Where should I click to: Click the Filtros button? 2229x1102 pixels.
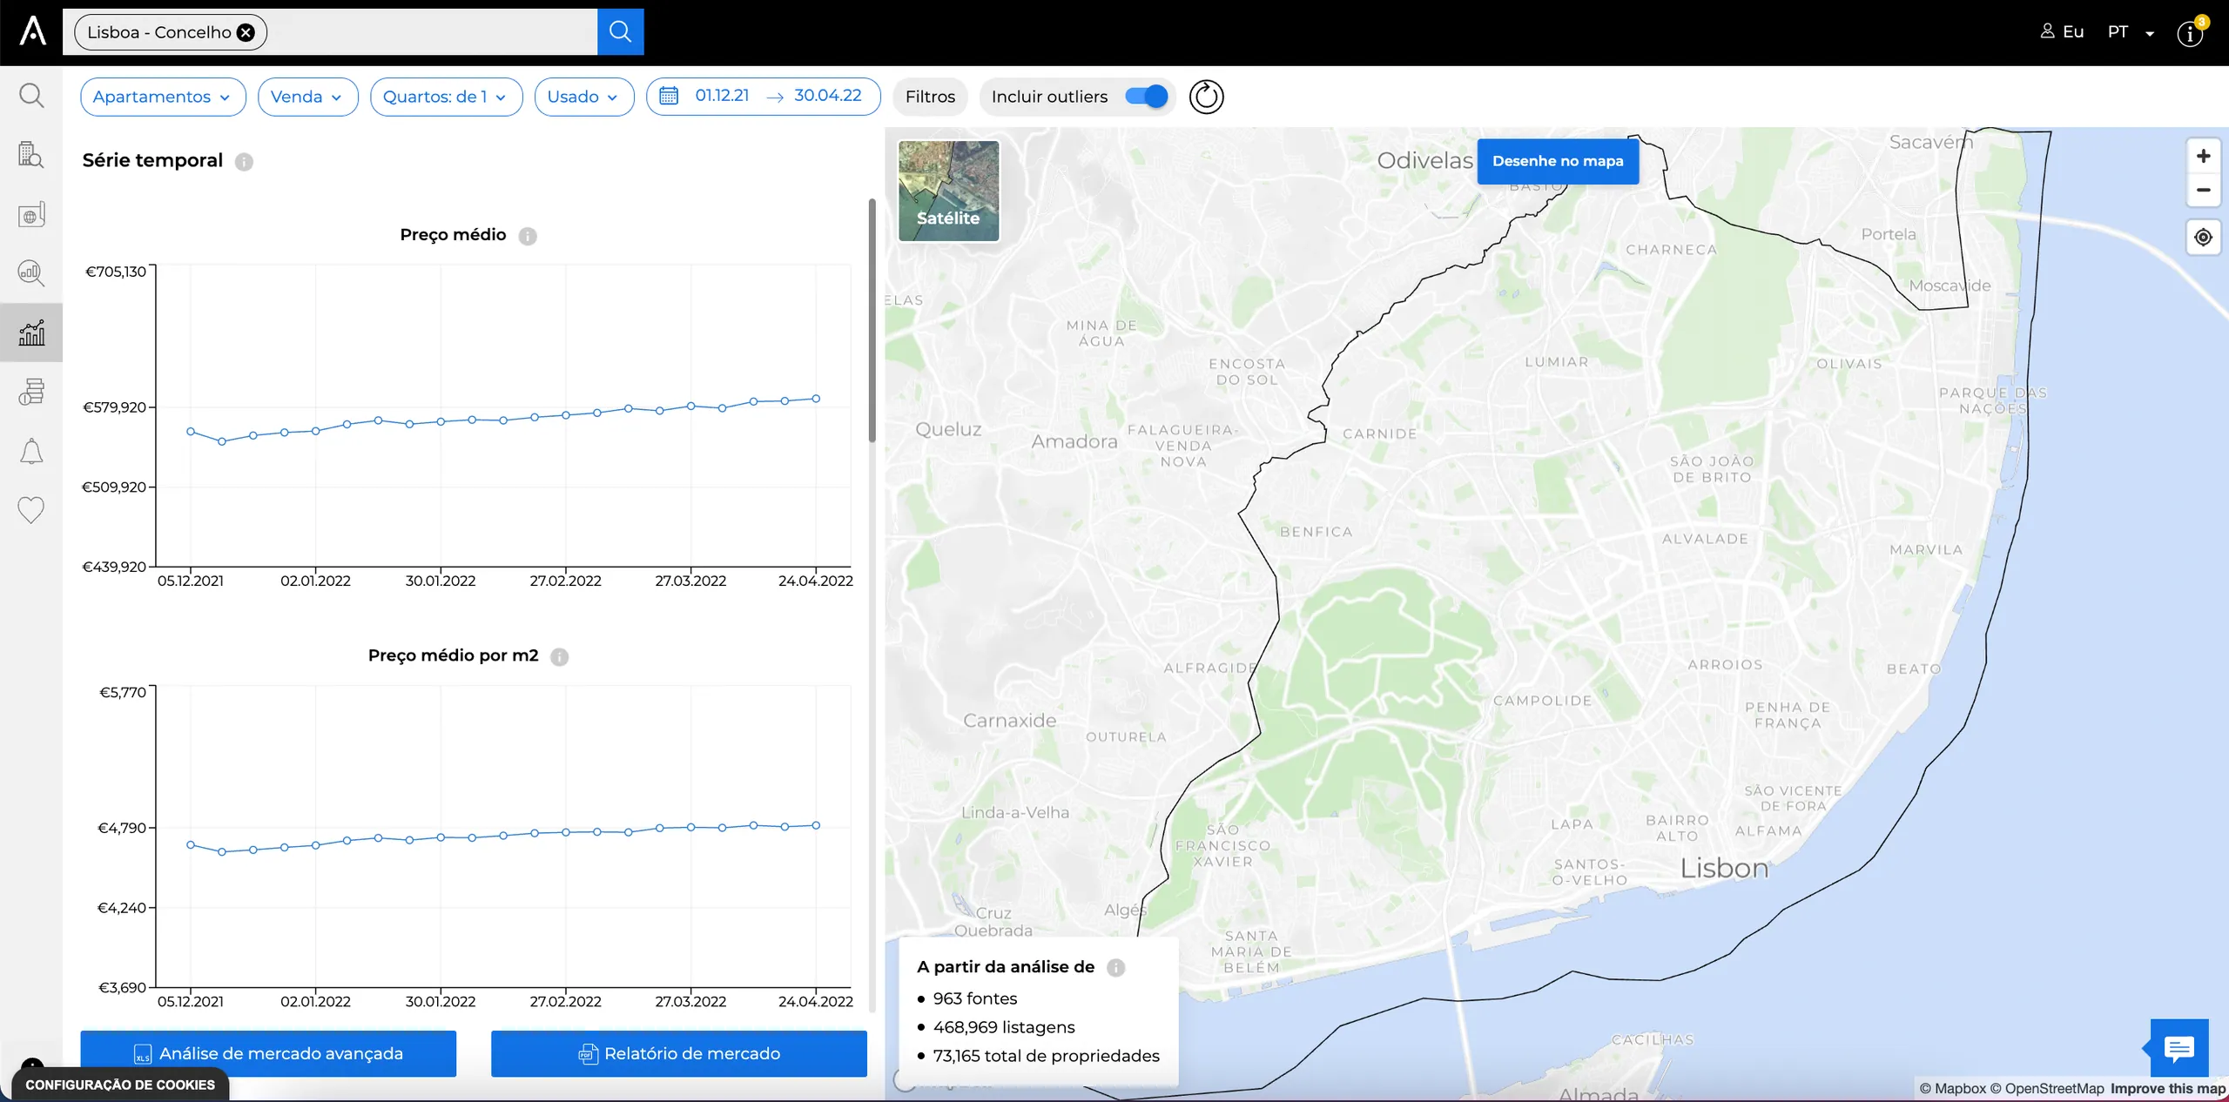click(x=930, y=97)
